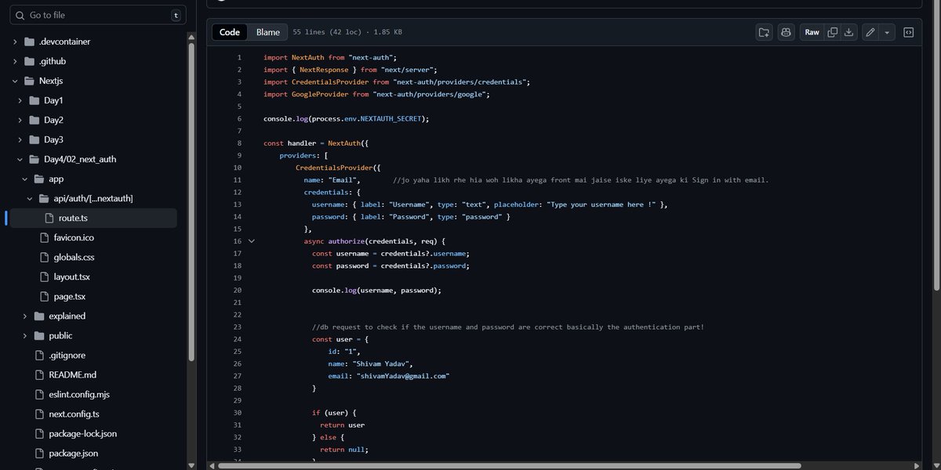Image resolution: width=941 pixels, height=470 pixels.
Task: Expand the Day3 folder chevron
Action: coord(20,139)
